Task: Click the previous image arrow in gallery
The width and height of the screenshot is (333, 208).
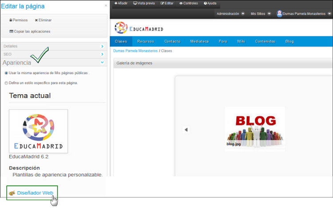Action: (x=186, y=130)
